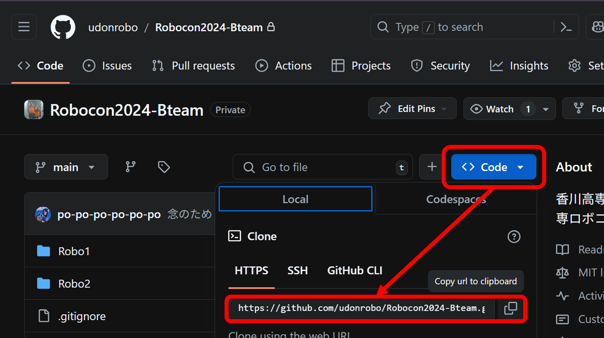Image resolution: width=604 pixels, height=338 pixels.
Task: Click the Clone terminal icon
Action: click(x=235, y=236)
